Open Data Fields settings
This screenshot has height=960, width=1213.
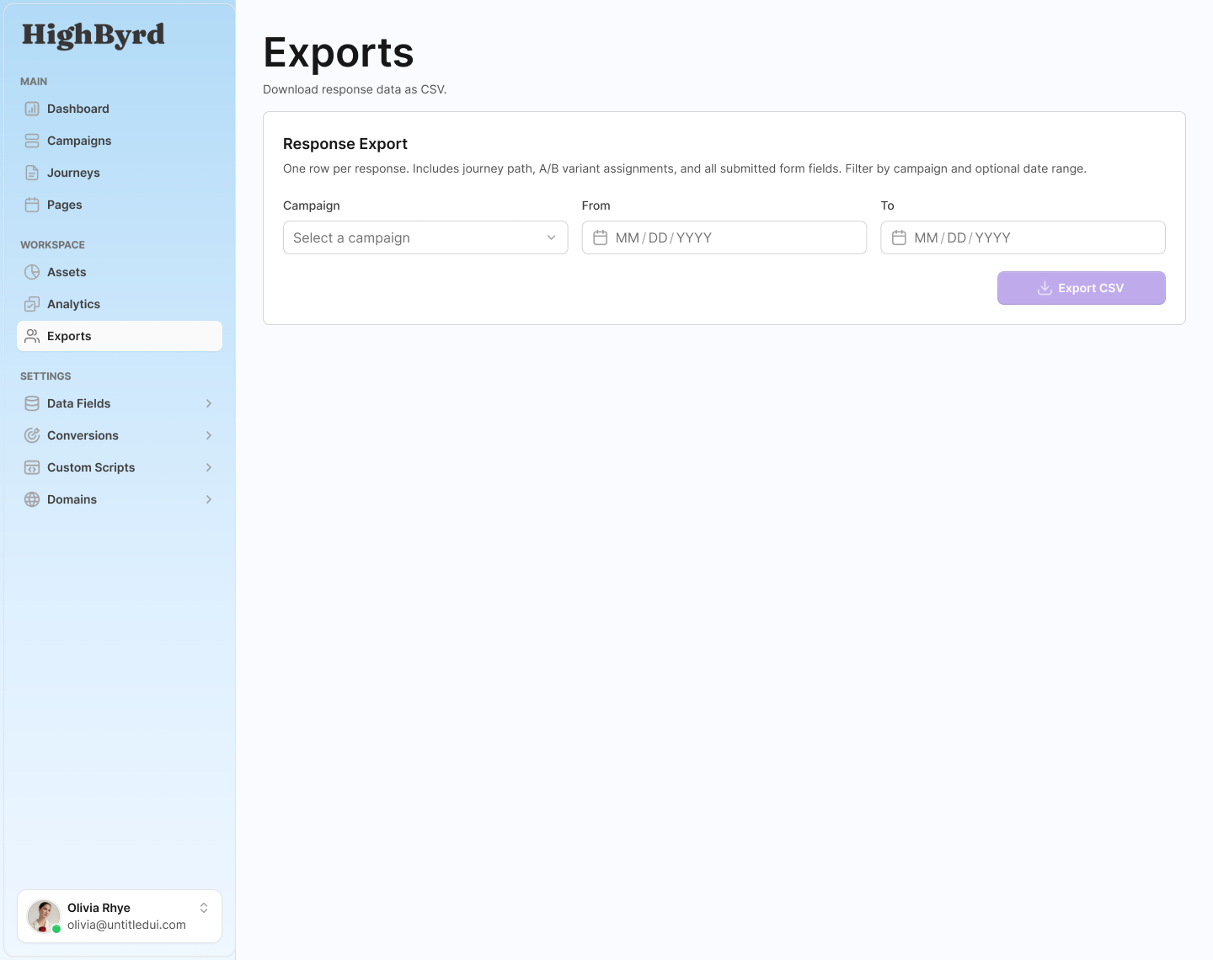click(x=120, y=403)
